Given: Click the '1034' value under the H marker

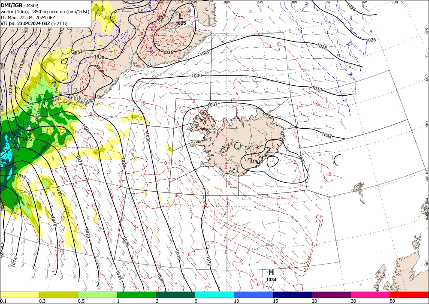Looking at the screenshot, I should point(271,280).
